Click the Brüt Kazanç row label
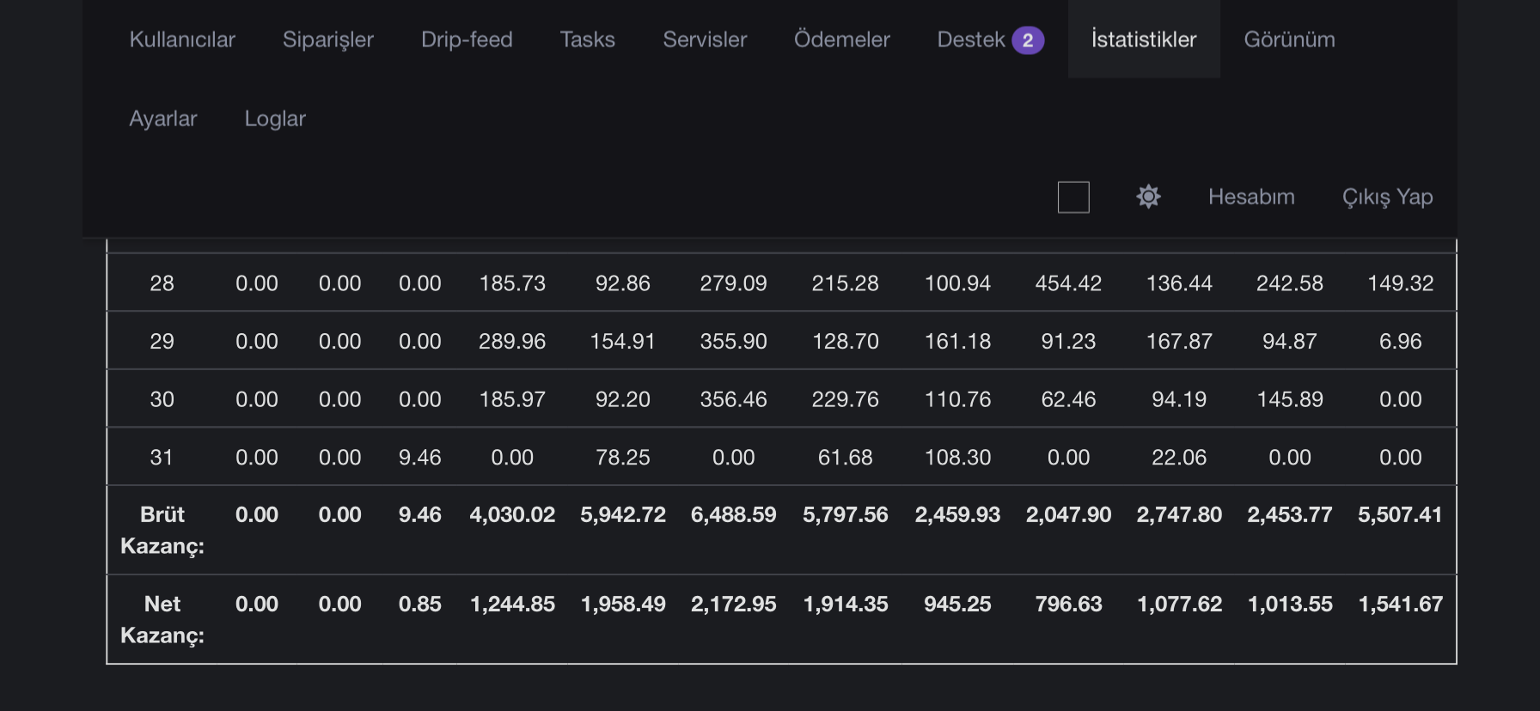This screenshot has height=711, width=1540. (162, 530)
